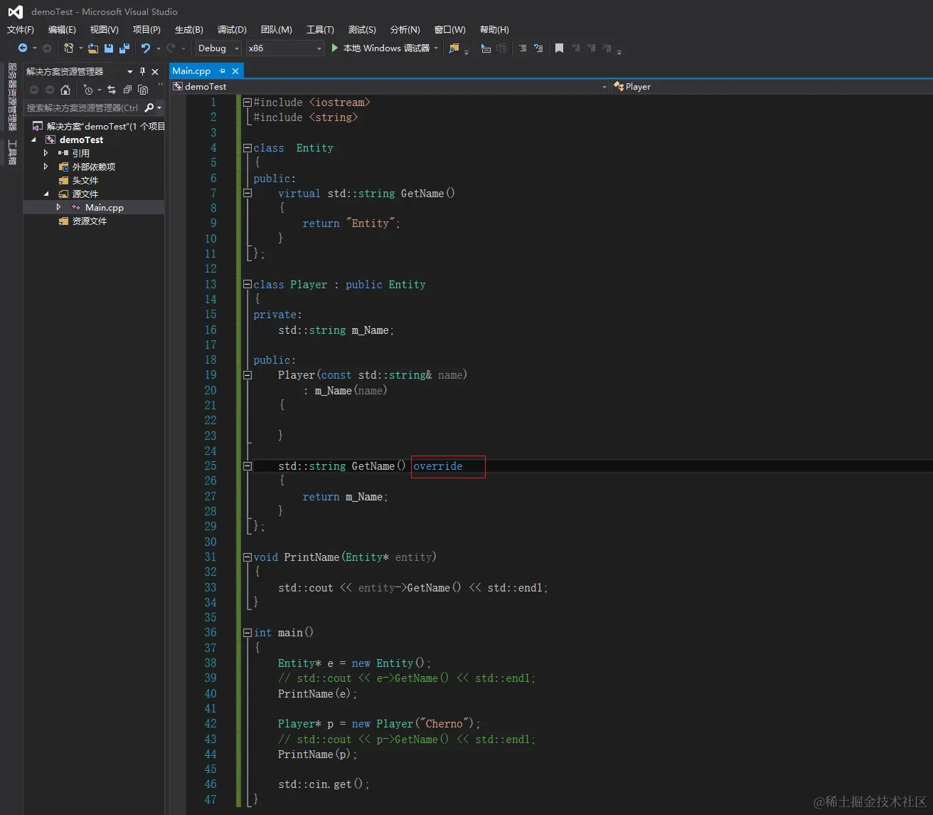The height and width of the screenshot is (815, 933).
Task: Close the Solution Explorer panel
Action: tap(155, 71)
